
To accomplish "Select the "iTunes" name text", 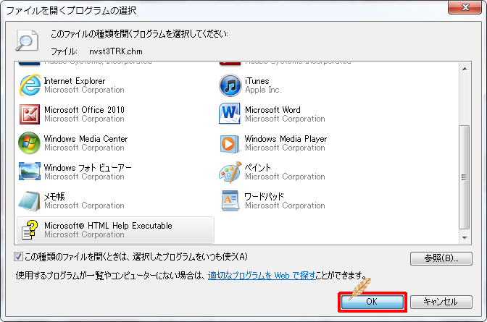I will click(257, 81).
